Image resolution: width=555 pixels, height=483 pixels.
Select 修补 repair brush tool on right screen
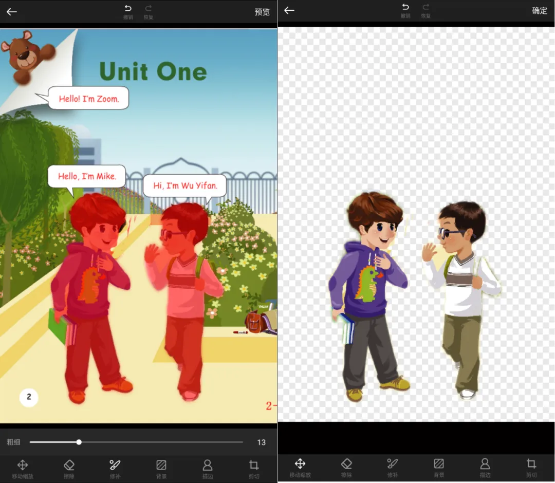click(393, 468)
